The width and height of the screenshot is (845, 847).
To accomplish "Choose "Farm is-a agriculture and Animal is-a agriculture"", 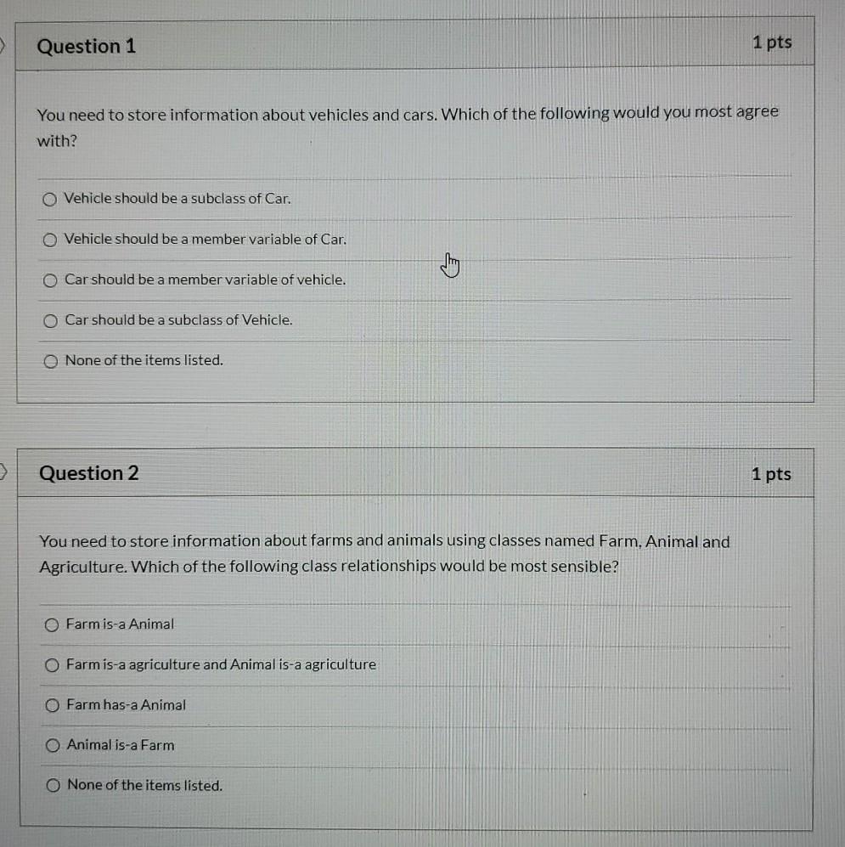I will (x=52, y=664).
